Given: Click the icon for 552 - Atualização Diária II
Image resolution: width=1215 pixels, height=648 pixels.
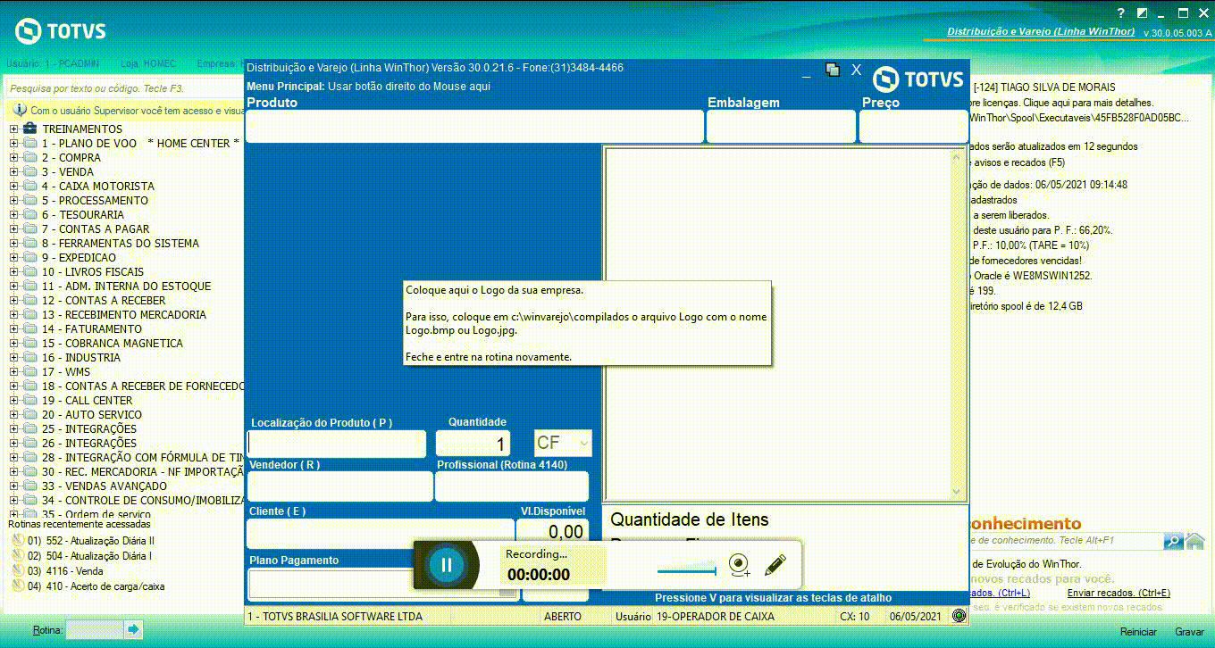Looking at the screenshot, I should pos(17,540).
